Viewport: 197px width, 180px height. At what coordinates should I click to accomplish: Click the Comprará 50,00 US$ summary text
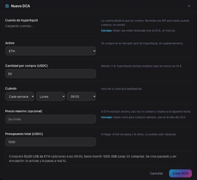coord(93,159)
